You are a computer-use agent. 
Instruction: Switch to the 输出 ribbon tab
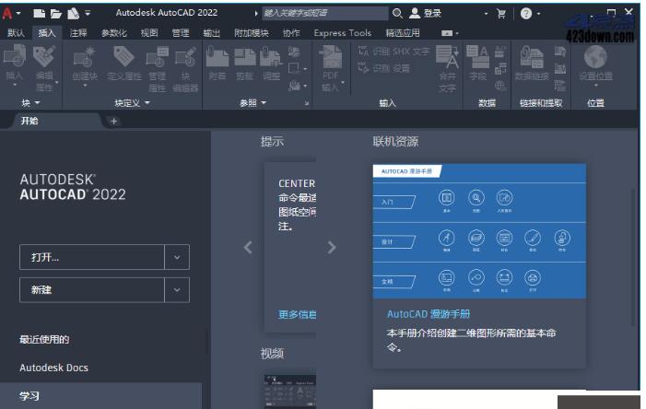(212, 33)
